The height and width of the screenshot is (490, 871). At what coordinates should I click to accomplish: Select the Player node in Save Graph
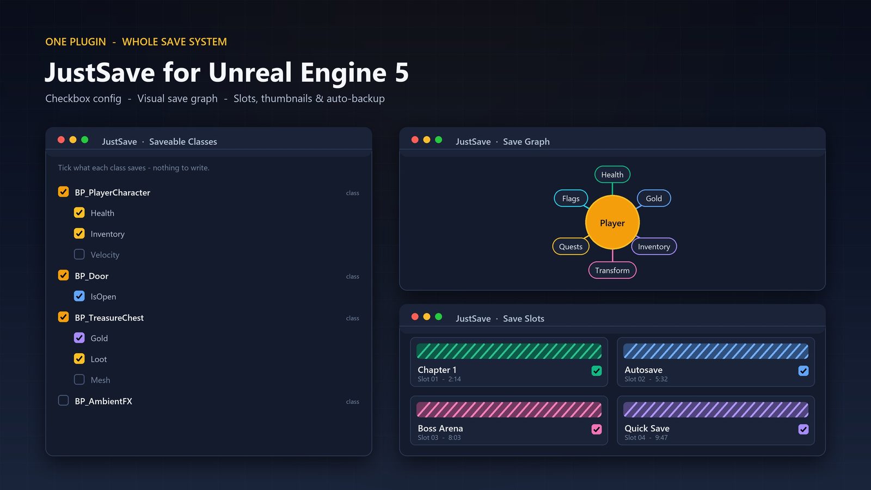(x=612, y=223)
